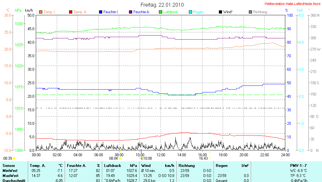Click the gray Richtung legend square

pyautogui.click(x=250, y=12)
